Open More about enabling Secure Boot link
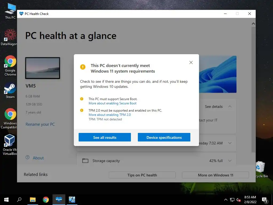Image resolution: width=273 pixels, height=205 pixels. pyautogui.click(x=113, y=103)
